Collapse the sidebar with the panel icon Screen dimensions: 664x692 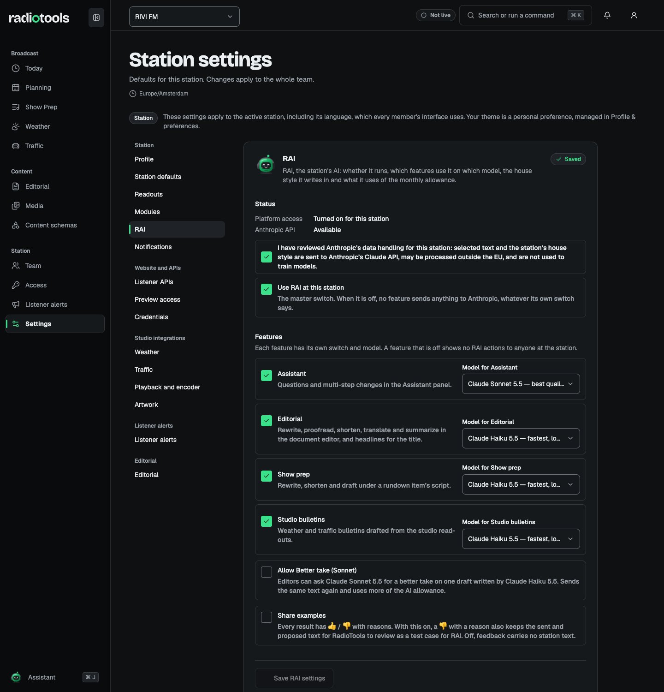pyautogui.click(x=96, y=18)
